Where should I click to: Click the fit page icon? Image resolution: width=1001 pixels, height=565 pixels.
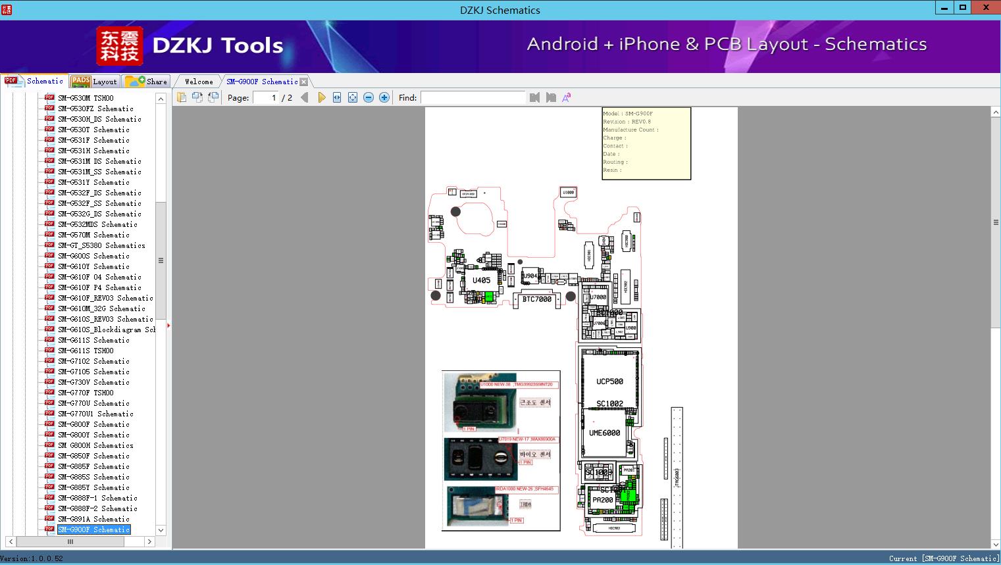tap(353, 97)
